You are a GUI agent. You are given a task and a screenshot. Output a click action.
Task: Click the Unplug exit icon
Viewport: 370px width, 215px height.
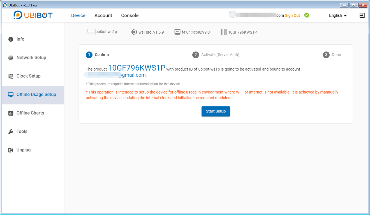11,150
